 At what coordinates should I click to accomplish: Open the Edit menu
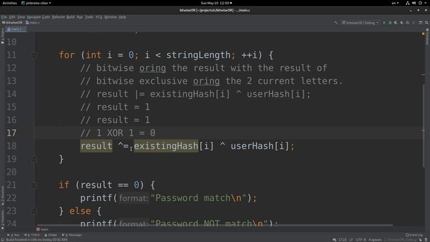coord(12,17)
